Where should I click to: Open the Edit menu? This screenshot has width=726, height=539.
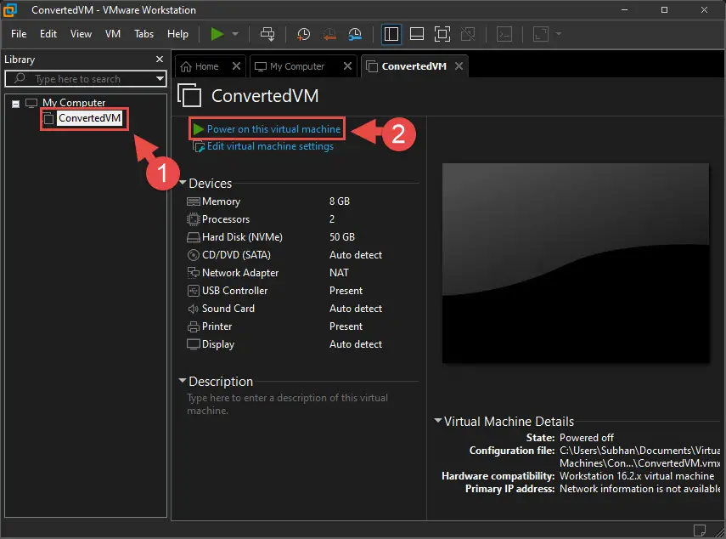click(48, 34)
